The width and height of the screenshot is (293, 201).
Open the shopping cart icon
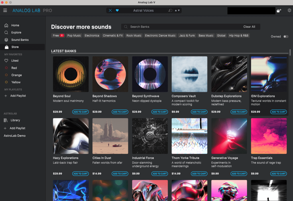tap(279, 11)
